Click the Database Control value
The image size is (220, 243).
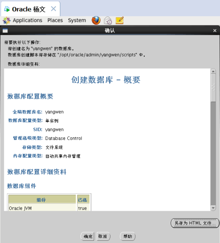tap(64, 138)
